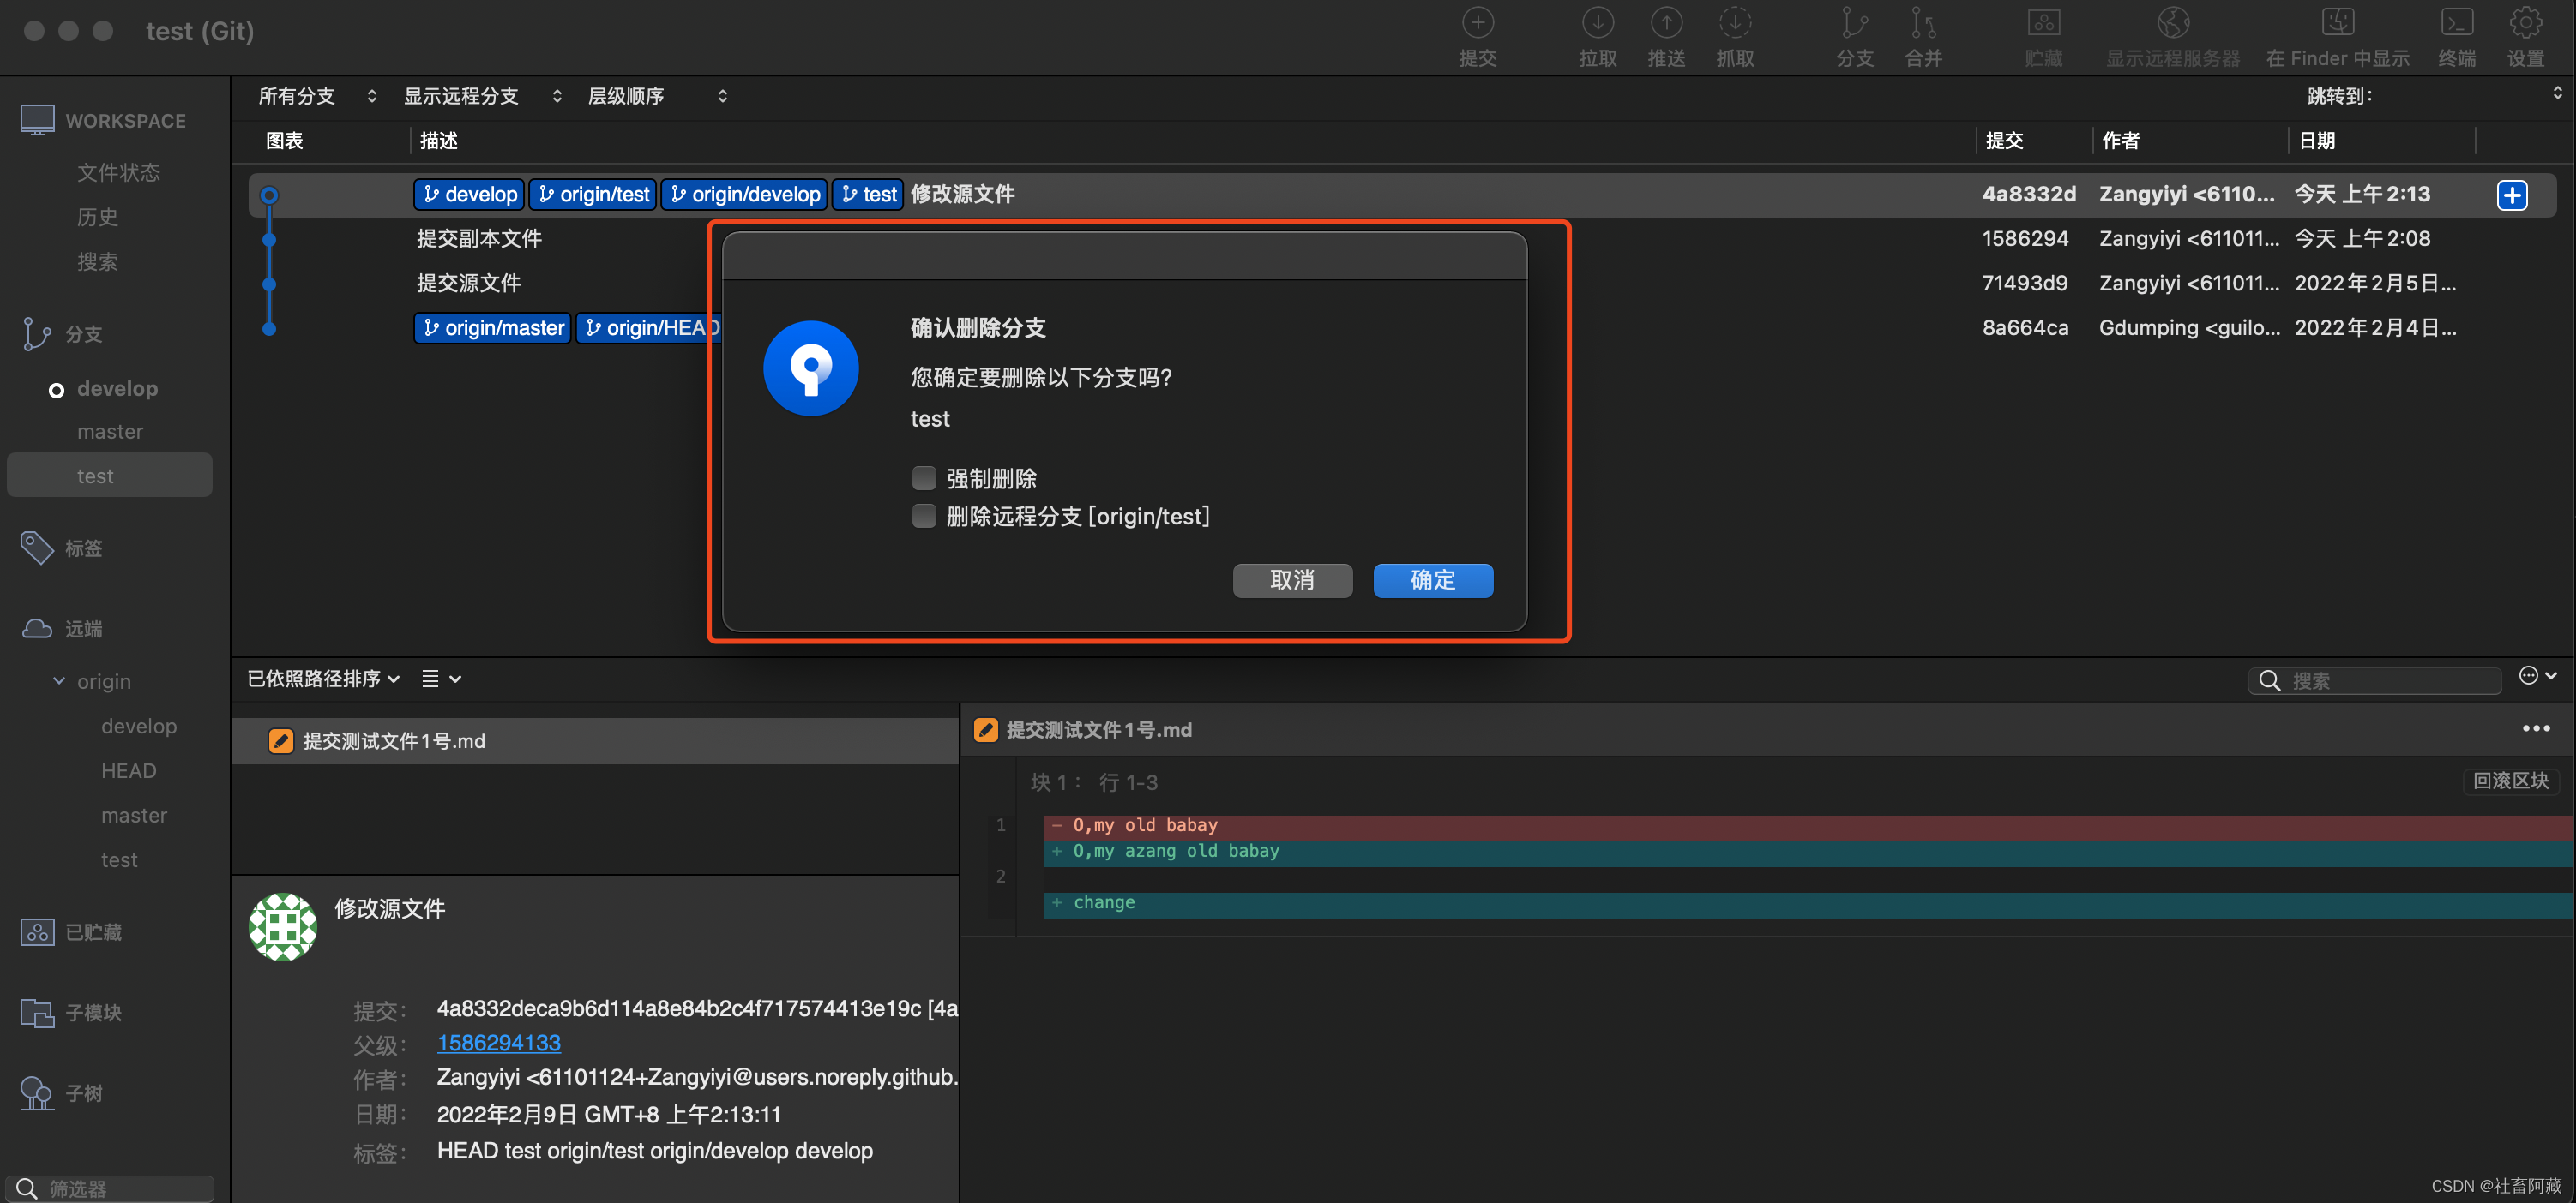Image resolution: width=2576 pixels, height=1203 pixels.
Task: Click the 推送 (Push) toolbar icon
Action: point(1666,24)
